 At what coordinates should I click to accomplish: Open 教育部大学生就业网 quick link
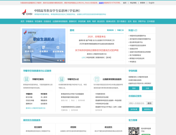pos(137,59)
